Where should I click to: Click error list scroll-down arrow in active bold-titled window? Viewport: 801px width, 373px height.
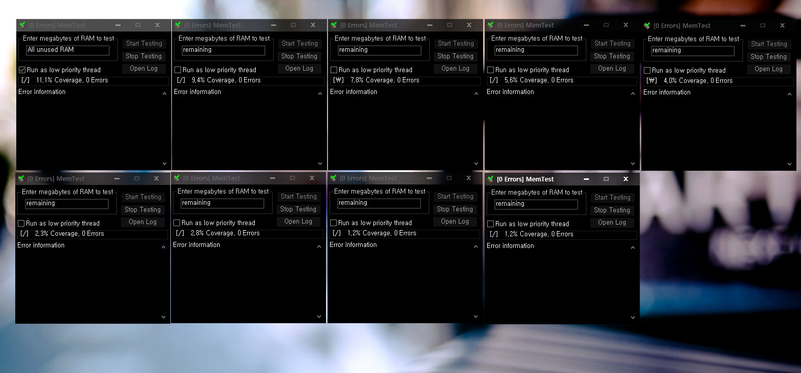click(x=633, y=318)
